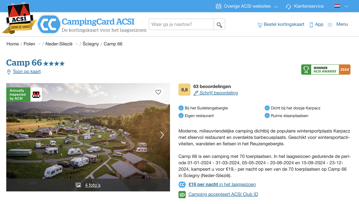Click the 8,8 rating score badge
This screenshot has width=359, height=204.
click(184, 89)
